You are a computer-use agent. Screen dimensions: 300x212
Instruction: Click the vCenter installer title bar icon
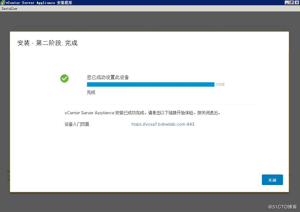tap(3, 2)
